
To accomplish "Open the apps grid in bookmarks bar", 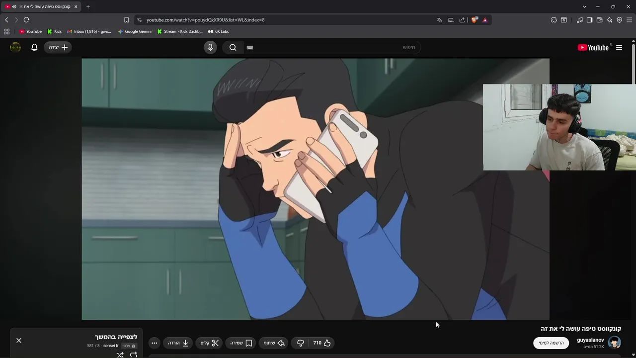I will (6, 31).
